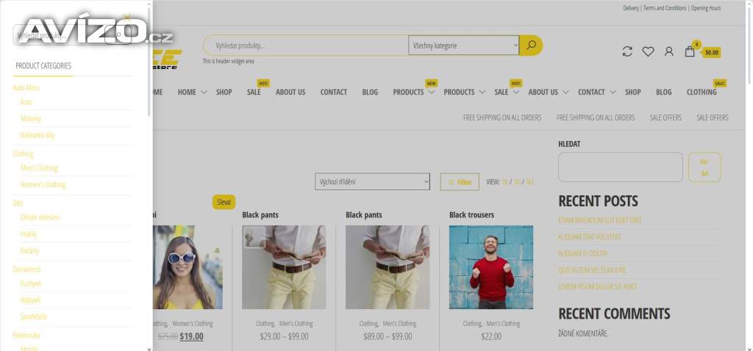Expand the chevron next to CONTACT menu
This screenshot has height=351, width=753.
tap(613, 92)
